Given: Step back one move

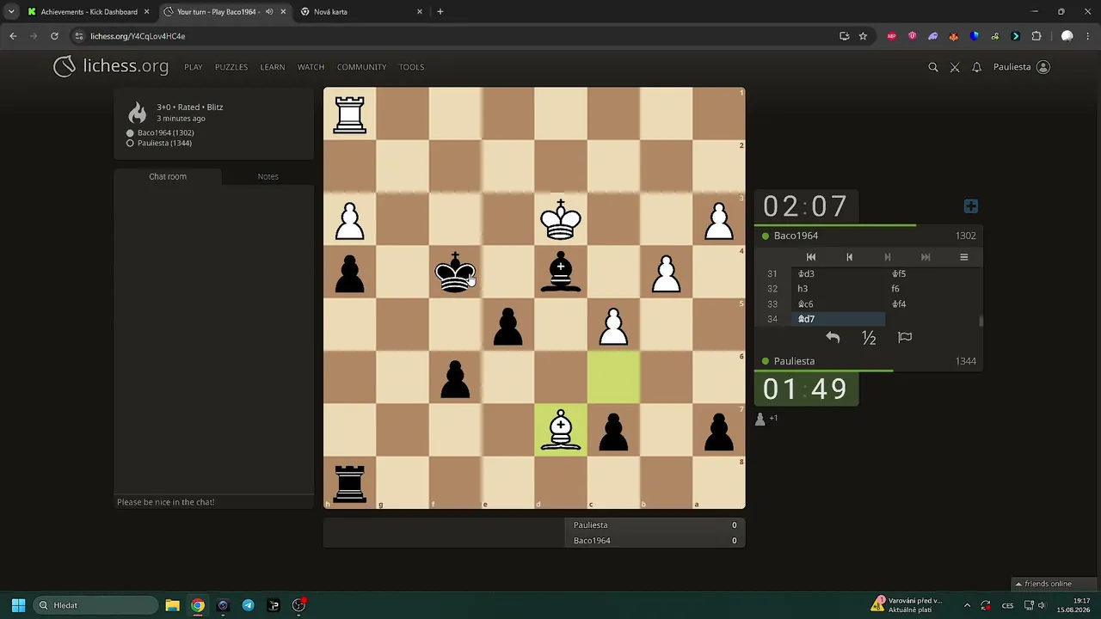Looking at the screenshot, I should click(x=849, y=257).
